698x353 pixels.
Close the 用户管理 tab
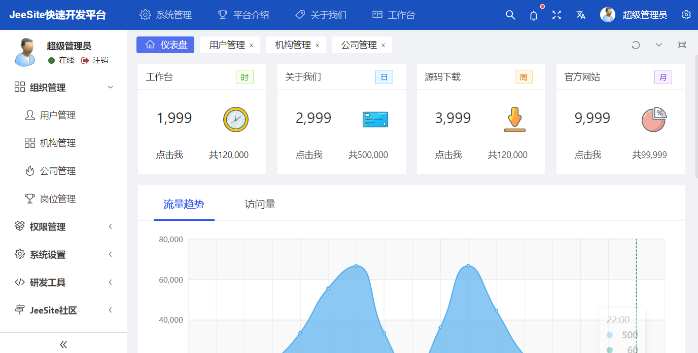point(251,46)
